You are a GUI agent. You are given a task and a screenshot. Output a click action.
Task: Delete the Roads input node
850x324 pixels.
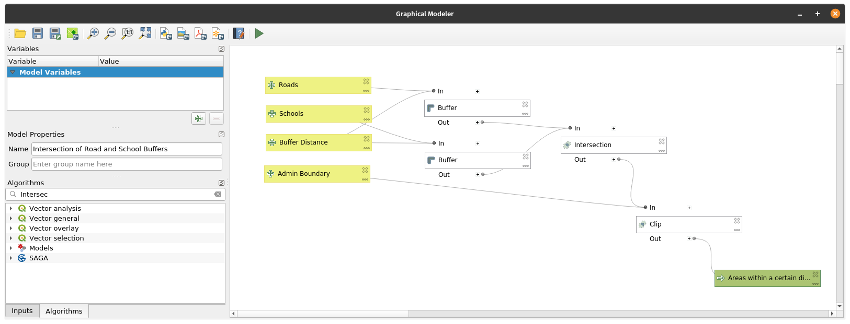[x=366, y=81]
